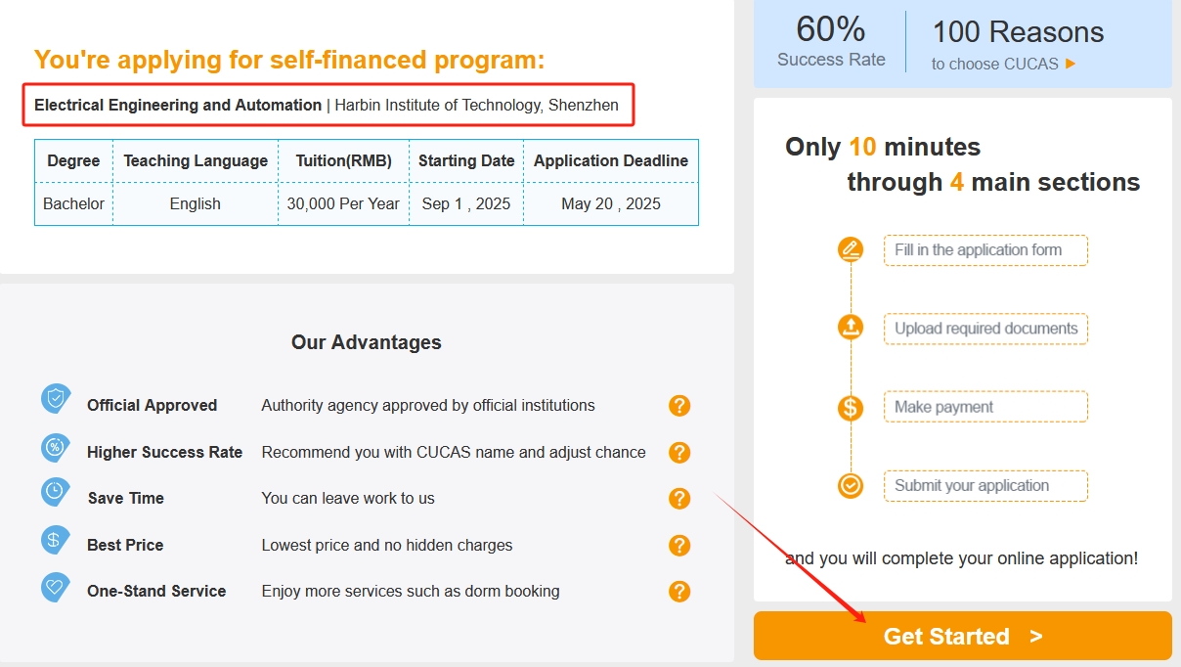Click the orange arrow after choose CUCAS

[x=1071, y=64]
